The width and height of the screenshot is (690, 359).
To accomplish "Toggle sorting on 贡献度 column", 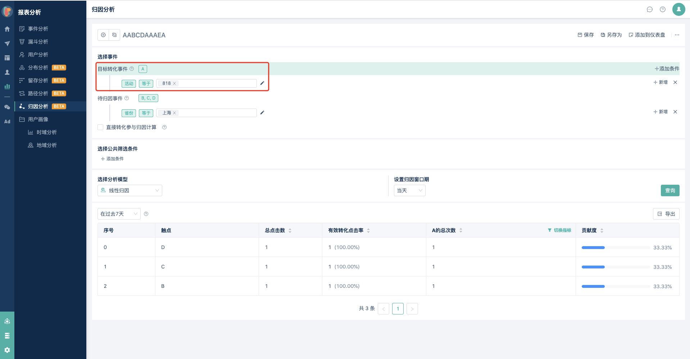I will [602, 230].
